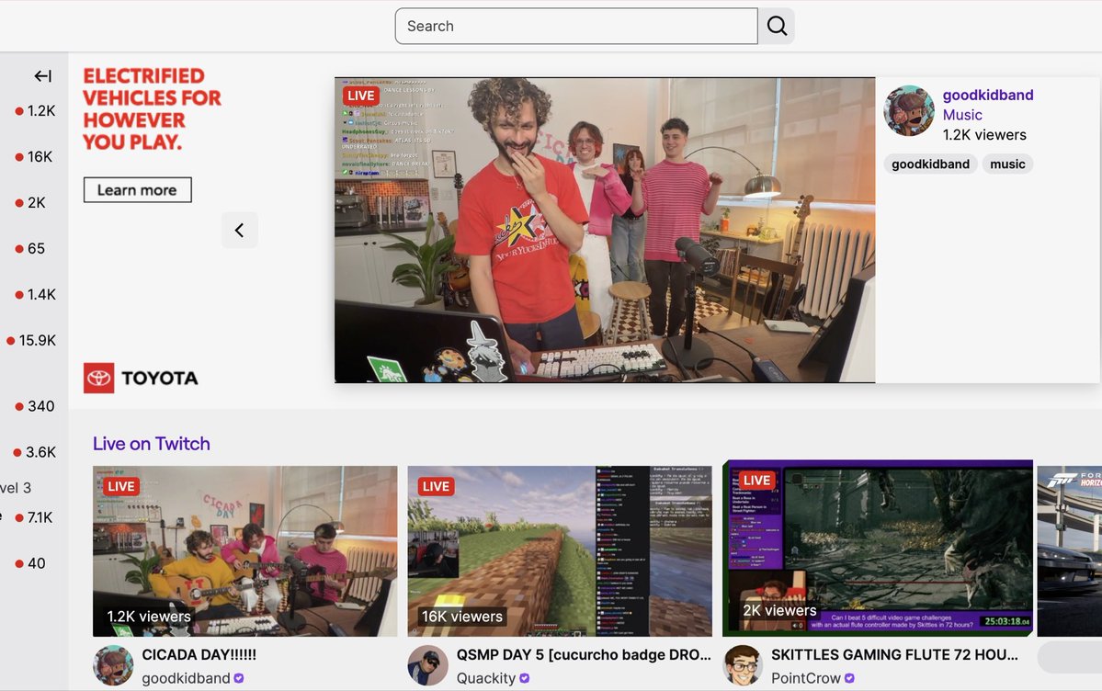Click the search magnifier button
The image size is (1102, 691).
point(777,26)
